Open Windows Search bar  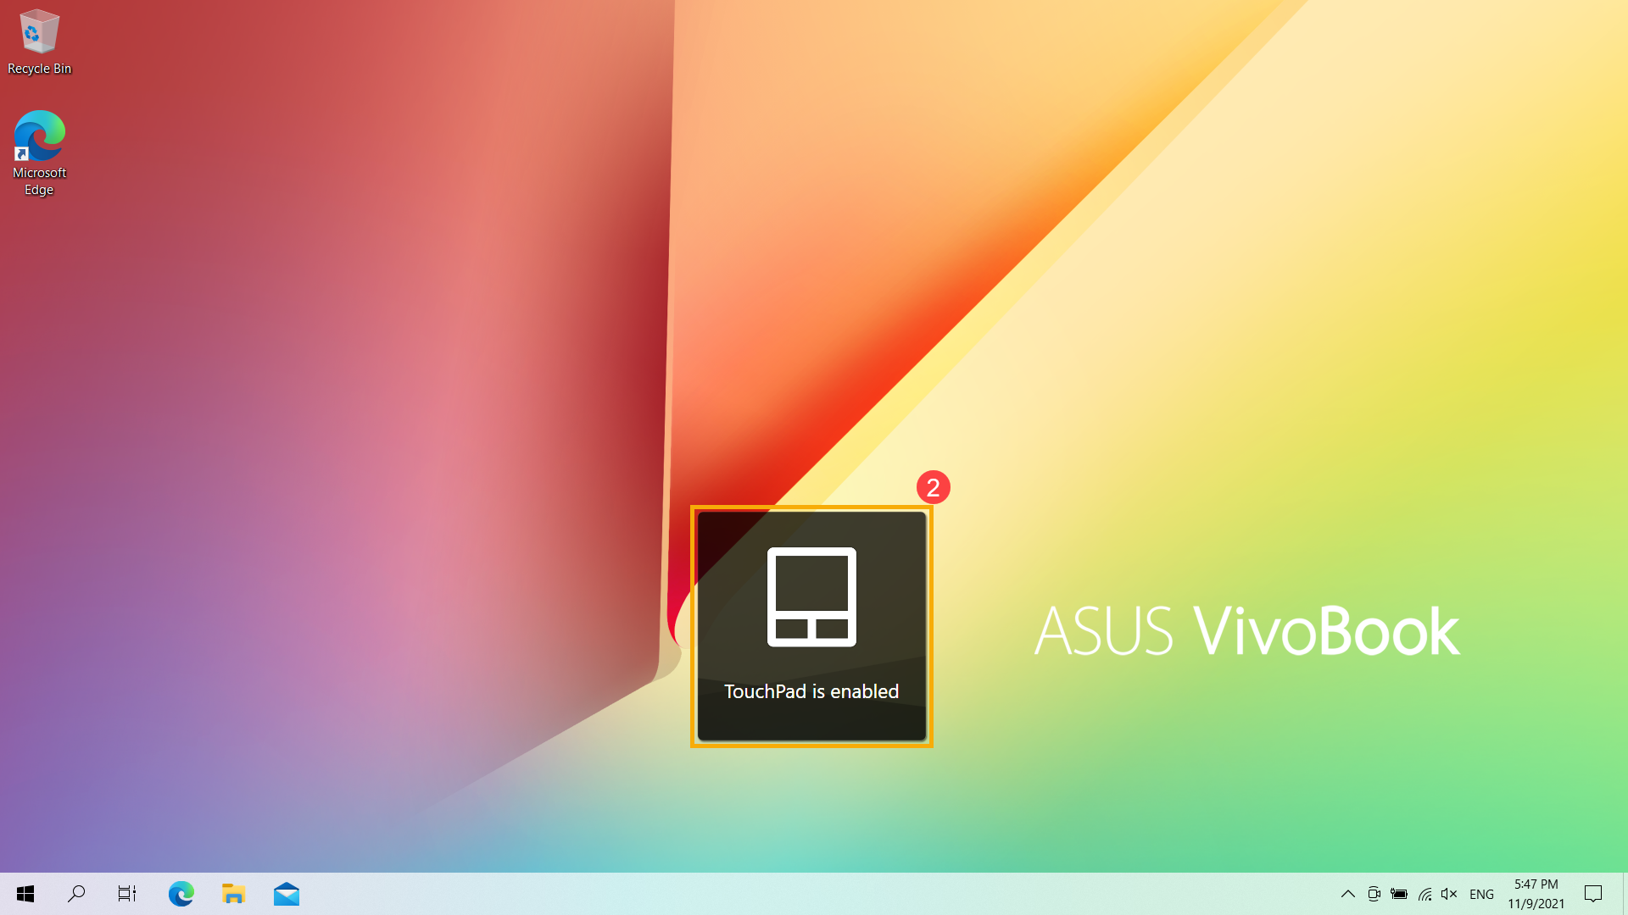click(75, 893)
